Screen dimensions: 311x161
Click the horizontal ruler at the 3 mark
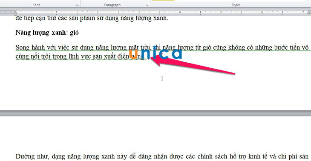point(138,12)
